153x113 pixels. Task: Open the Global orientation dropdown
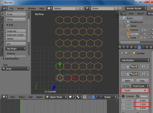[110, 97]
